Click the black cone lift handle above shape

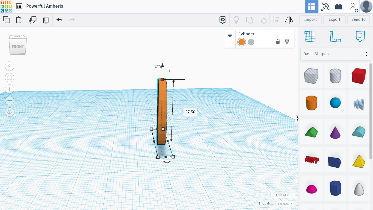tap(162, 65)
